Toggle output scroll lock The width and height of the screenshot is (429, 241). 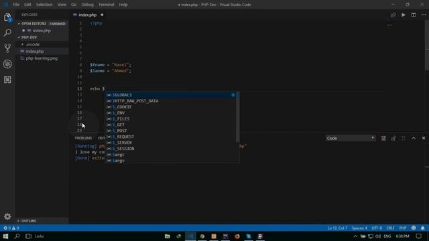[393, 139]
